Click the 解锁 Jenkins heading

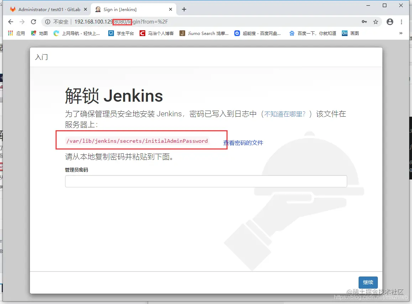[x=114, y=96]
